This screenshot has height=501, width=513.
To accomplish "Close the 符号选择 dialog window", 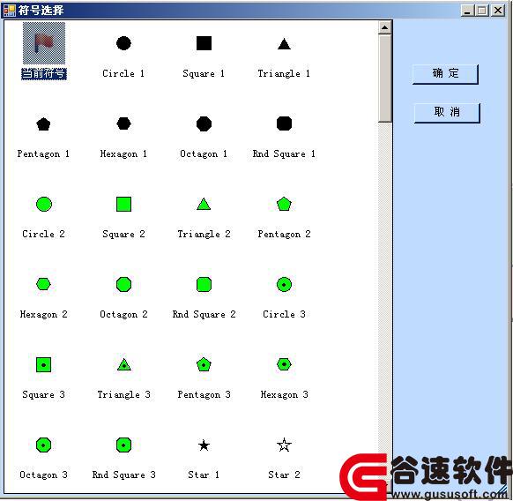I will tap(498, 11).
